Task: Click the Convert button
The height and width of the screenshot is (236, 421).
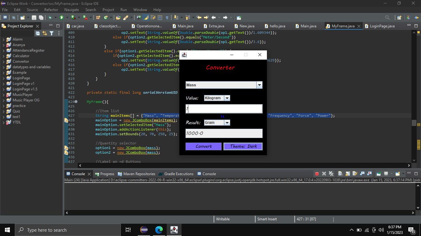Action: pos(203,146)
